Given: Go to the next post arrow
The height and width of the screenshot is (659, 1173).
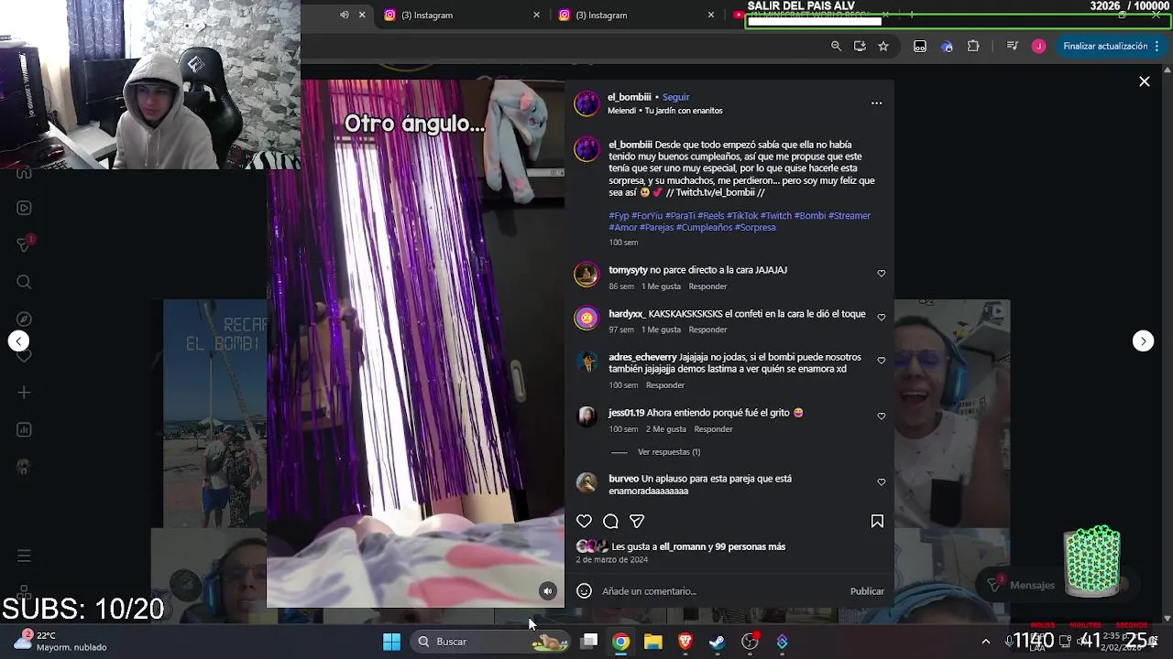Looking at the screenshot, I should (1143, 340).
